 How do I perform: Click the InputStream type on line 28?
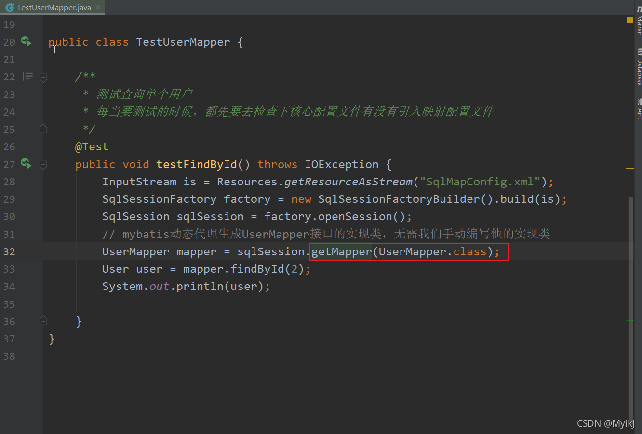click(x=139, y=182)
